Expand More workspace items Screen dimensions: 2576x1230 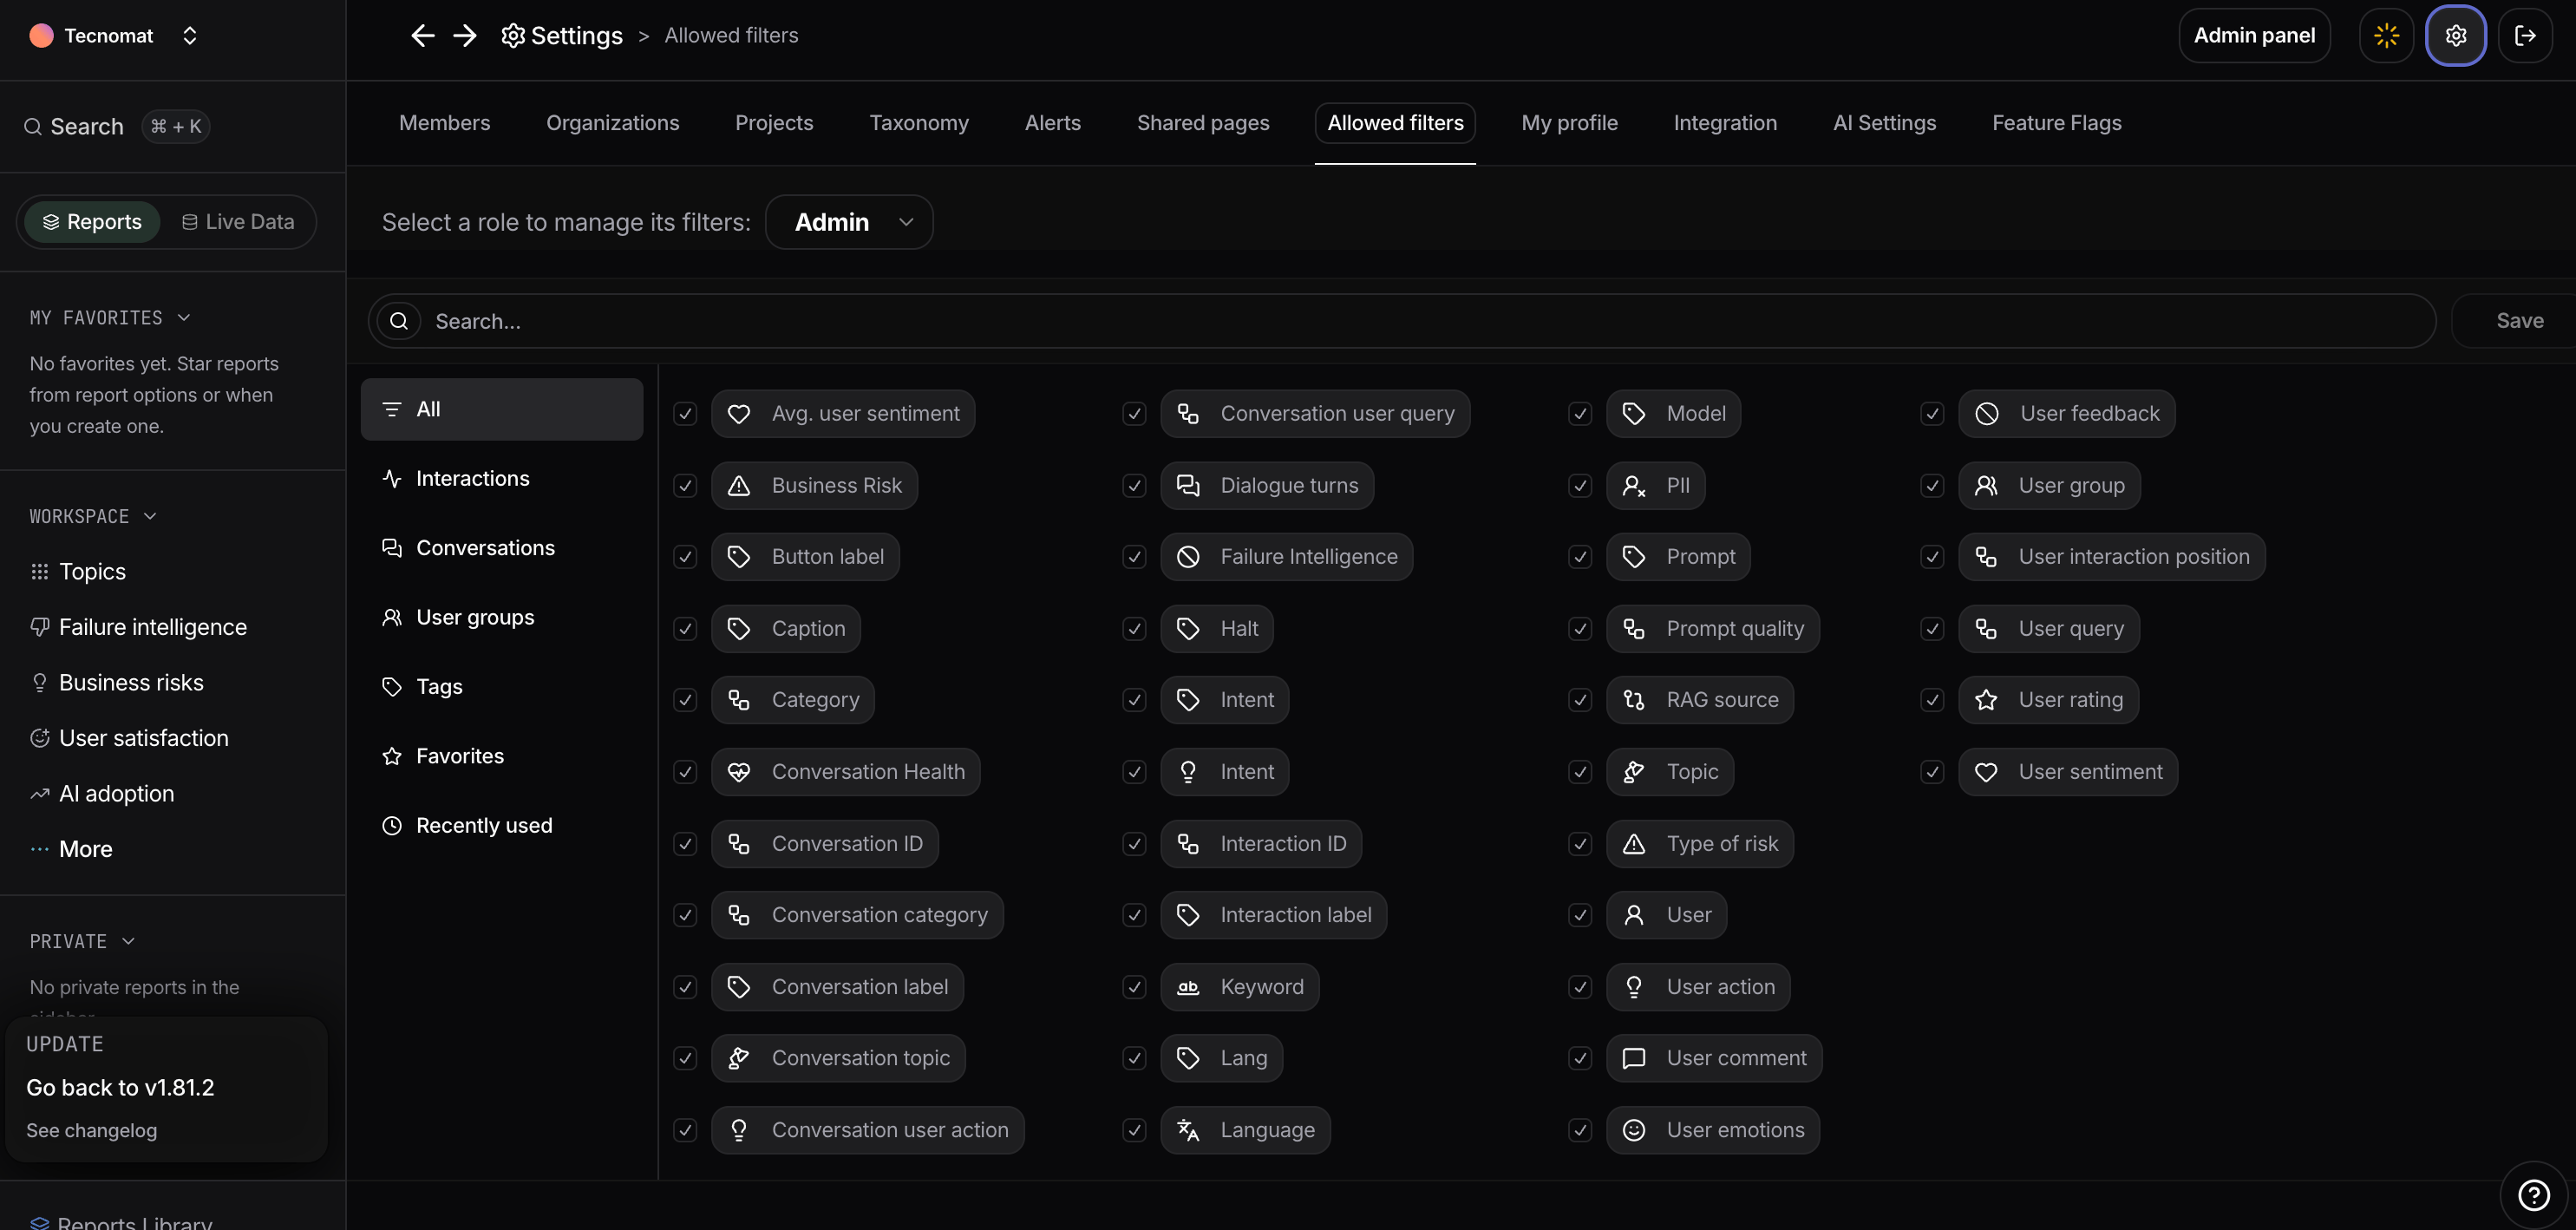[x=71, y=849]
